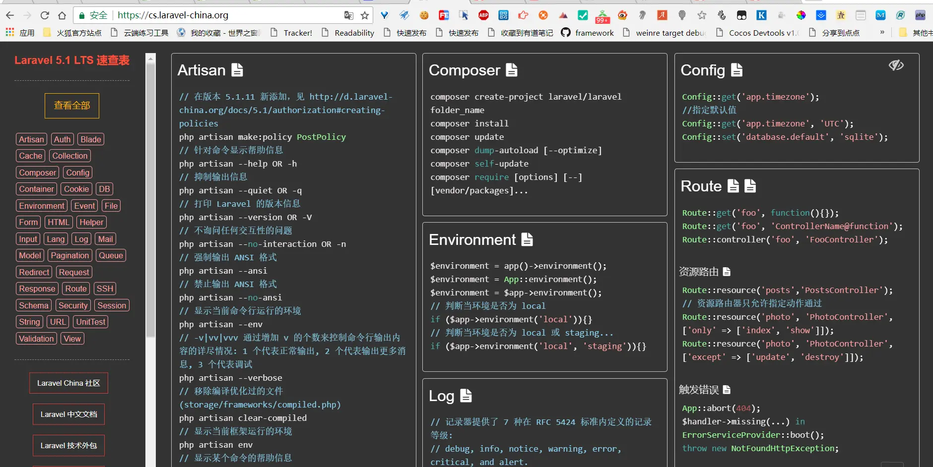Select the Collection tag
The image size is (933, 467).
pos(70,156)
